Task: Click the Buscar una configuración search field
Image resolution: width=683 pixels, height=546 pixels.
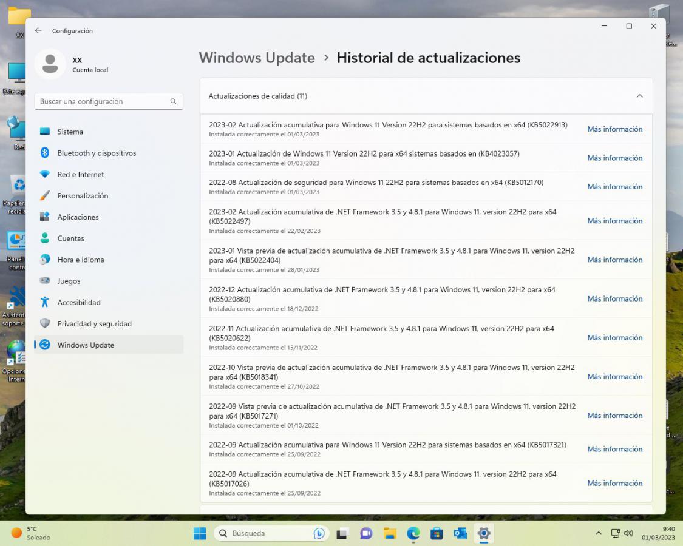Action: coord(103,101)
